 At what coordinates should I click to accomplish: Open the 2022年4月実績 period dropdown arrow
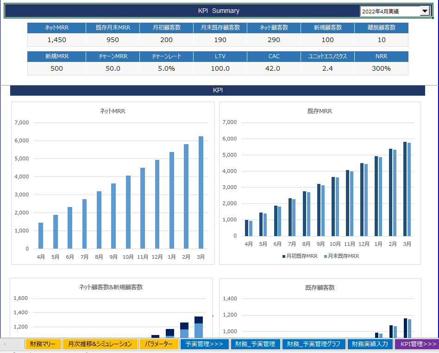tap(425, 11)
